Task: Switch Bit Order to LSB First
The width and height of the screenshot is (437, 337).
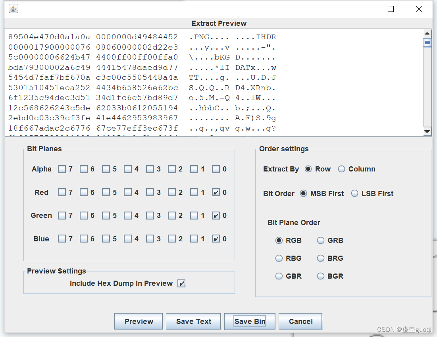Action: tap(354, 193)
